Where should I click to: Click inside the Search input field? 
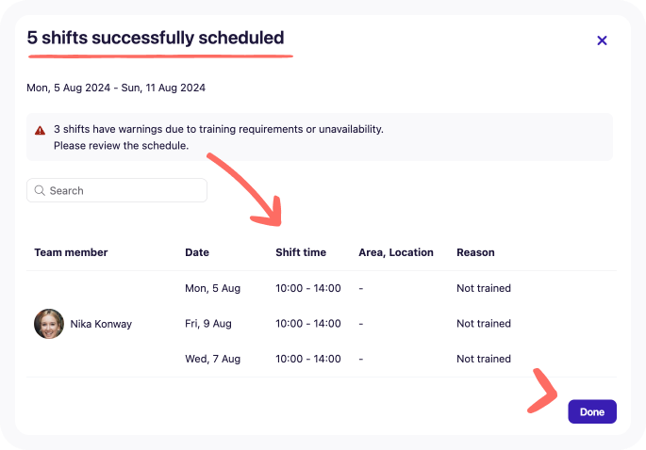tap(123, 190)
